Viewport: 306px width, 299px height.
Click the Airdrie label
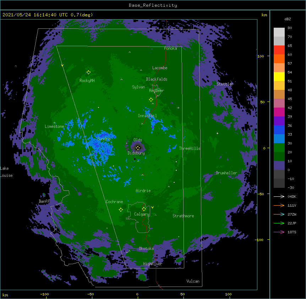(x=143, y=191)
